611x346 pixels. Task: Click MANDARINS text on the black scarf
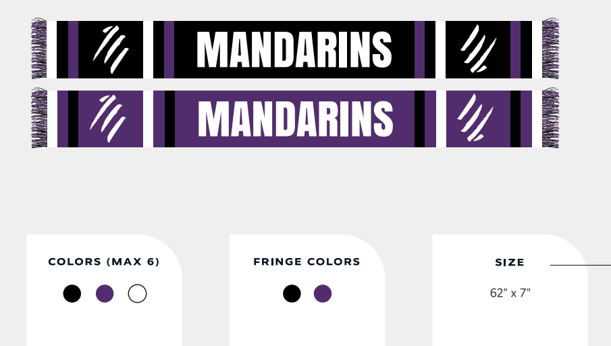click(294, 50)
